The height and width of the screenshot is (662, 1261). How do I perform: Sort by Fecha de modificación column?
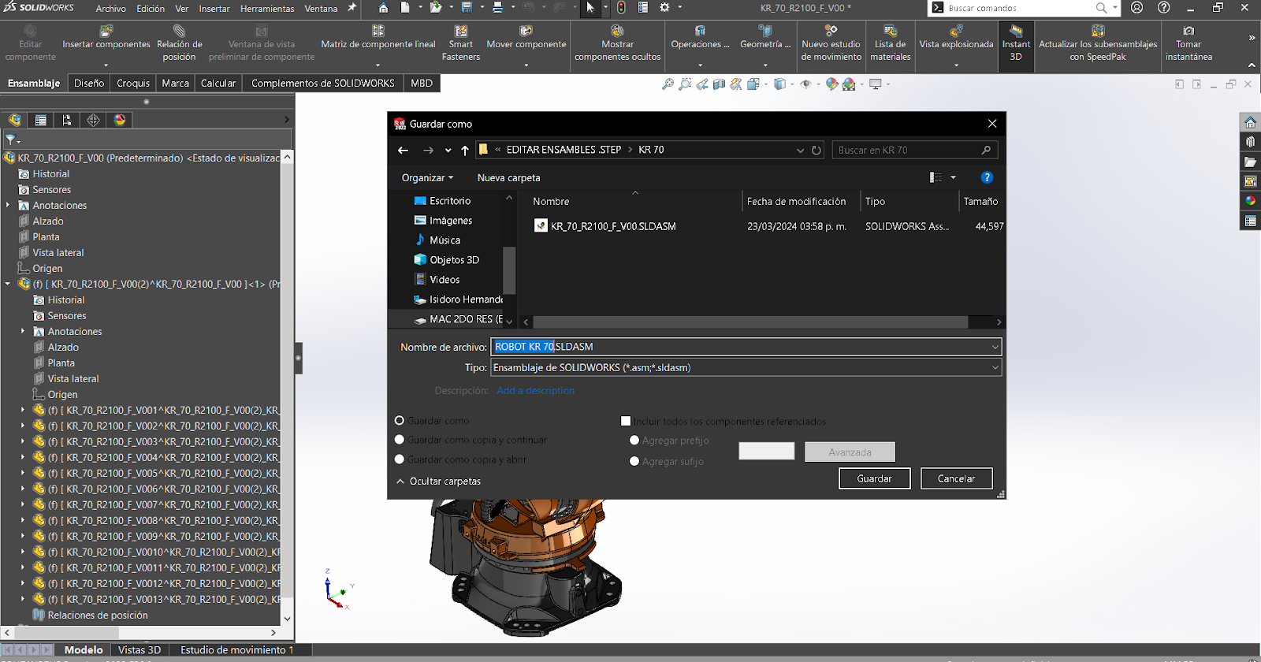click(x=796, y=201)
